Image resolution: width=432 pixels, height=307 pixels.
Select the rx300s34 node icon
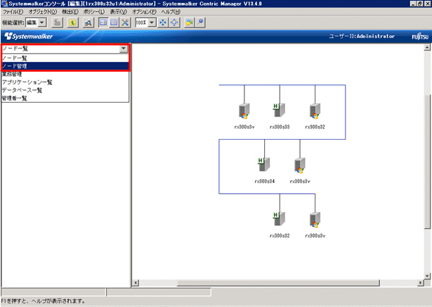click(264, 164)
